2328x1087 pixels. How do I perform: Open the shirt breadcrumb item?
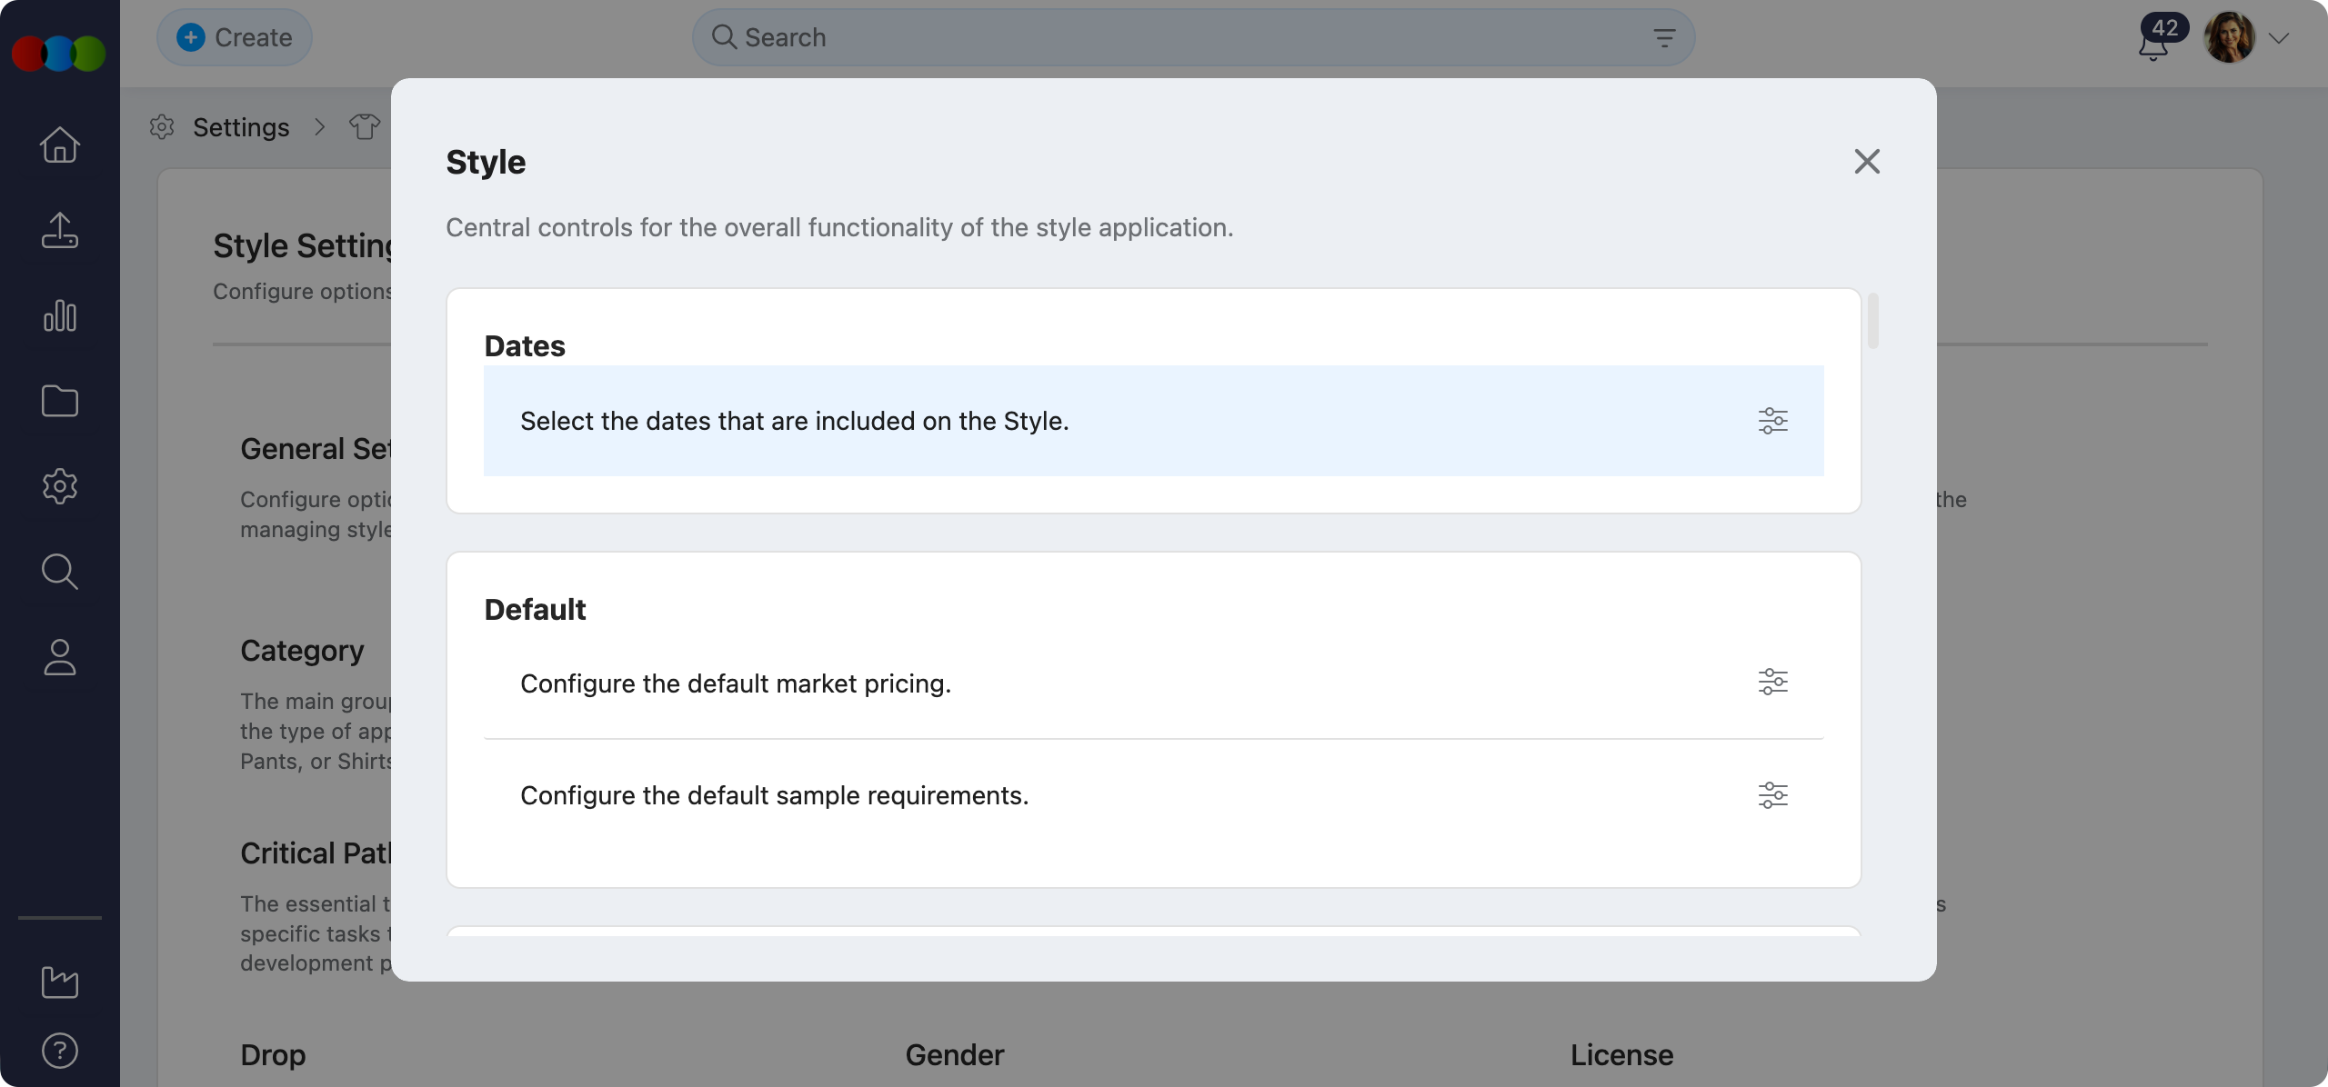pos(366,126)
